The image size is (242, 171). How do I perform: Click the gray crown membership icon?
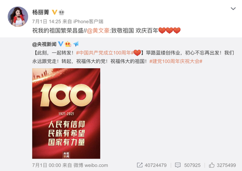coord(62,12)
